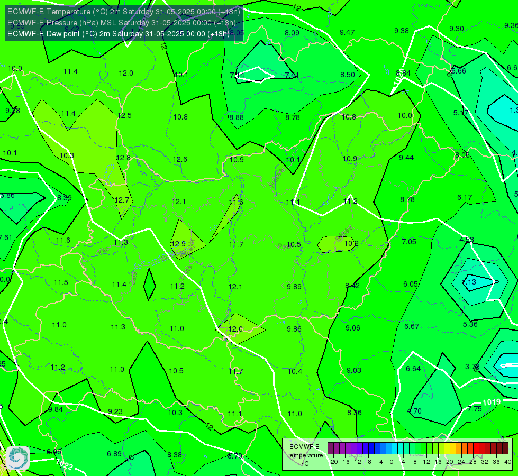Image resolution: width=518 pixels, height=476 pixels.
Task: Click the 8.88 value on the map
Action: [x=237, y=117]
